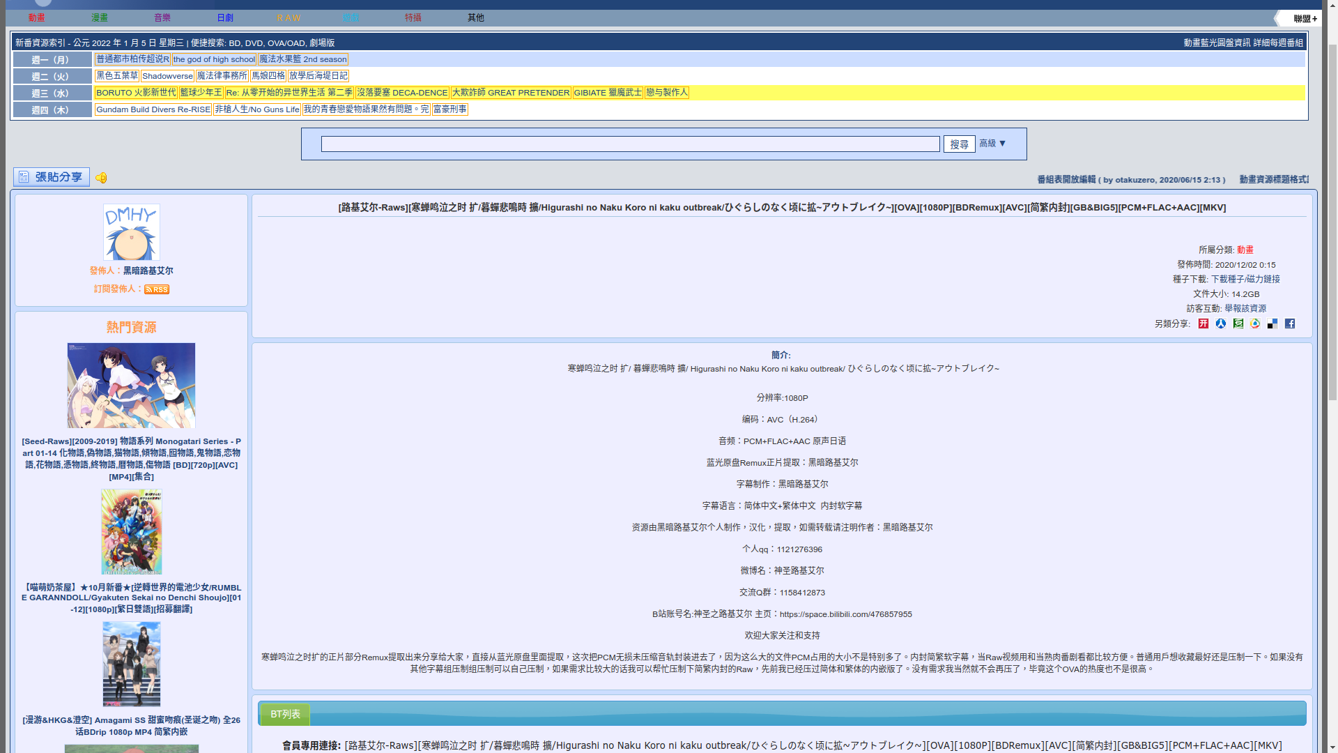
Task: Open the Monogatari Series poster thumbnail
Action: pos(132,386)
